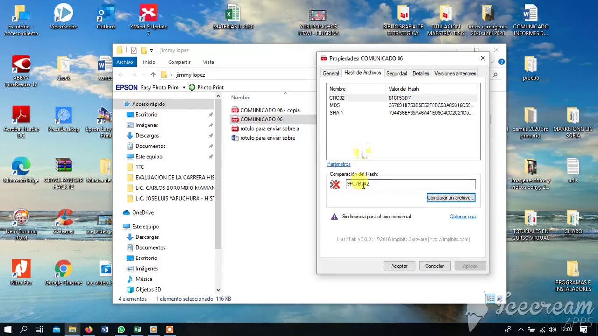Open WhatsApp from the taskbar
The image size is (598, 336).
121,329
